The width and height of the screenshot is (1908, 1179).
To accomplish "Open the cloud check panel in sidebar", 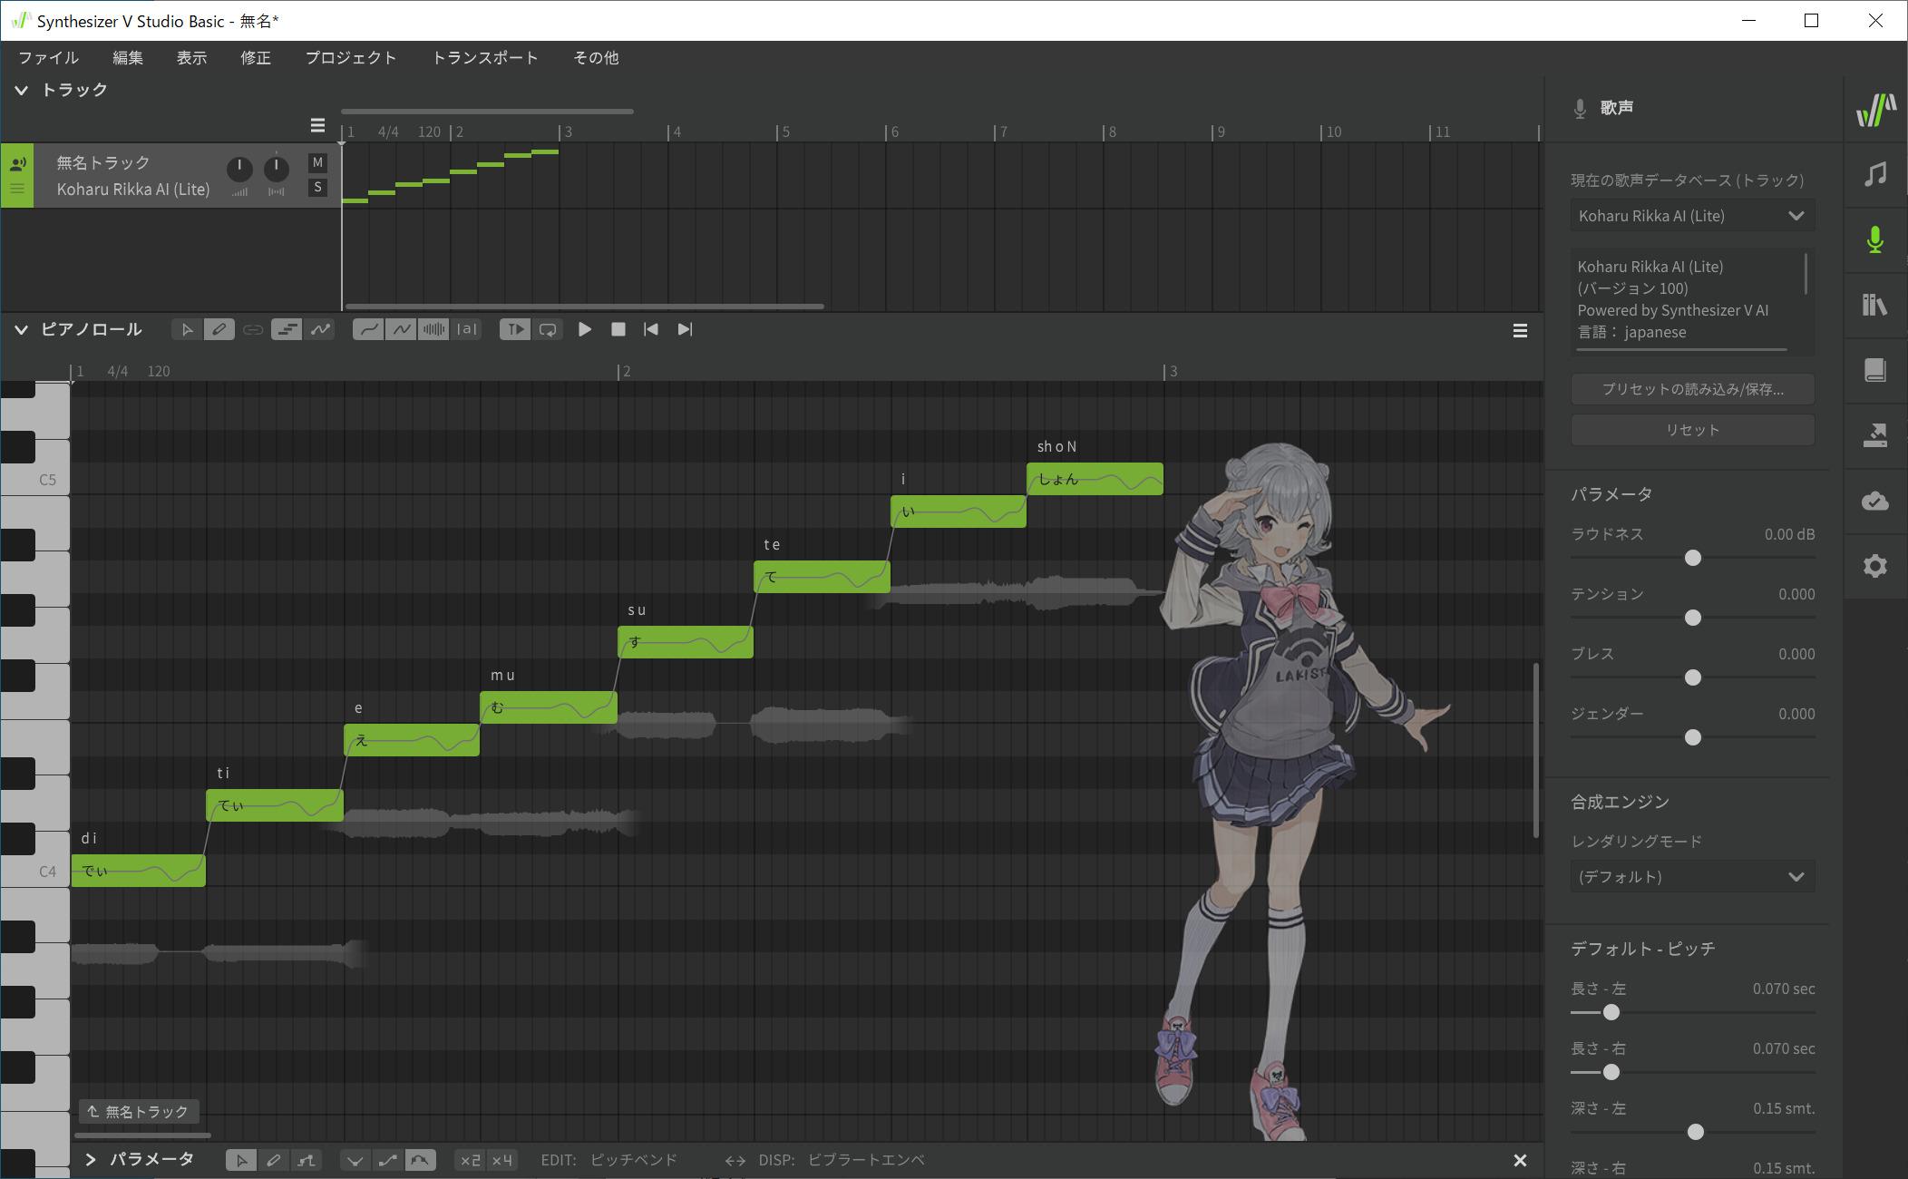I will [x=1875, y=501].
